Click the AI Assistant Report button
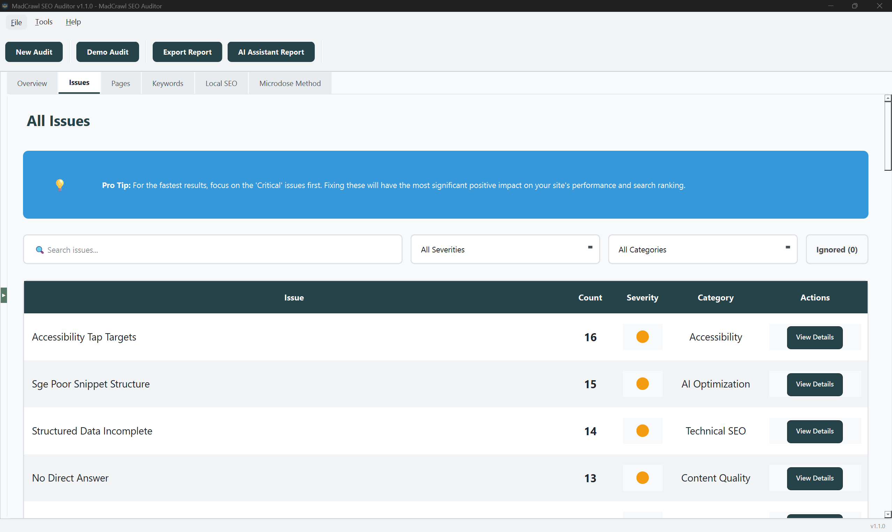Image resolution: width=892 pixels, height=532 pixels. (x=271, y=52)
